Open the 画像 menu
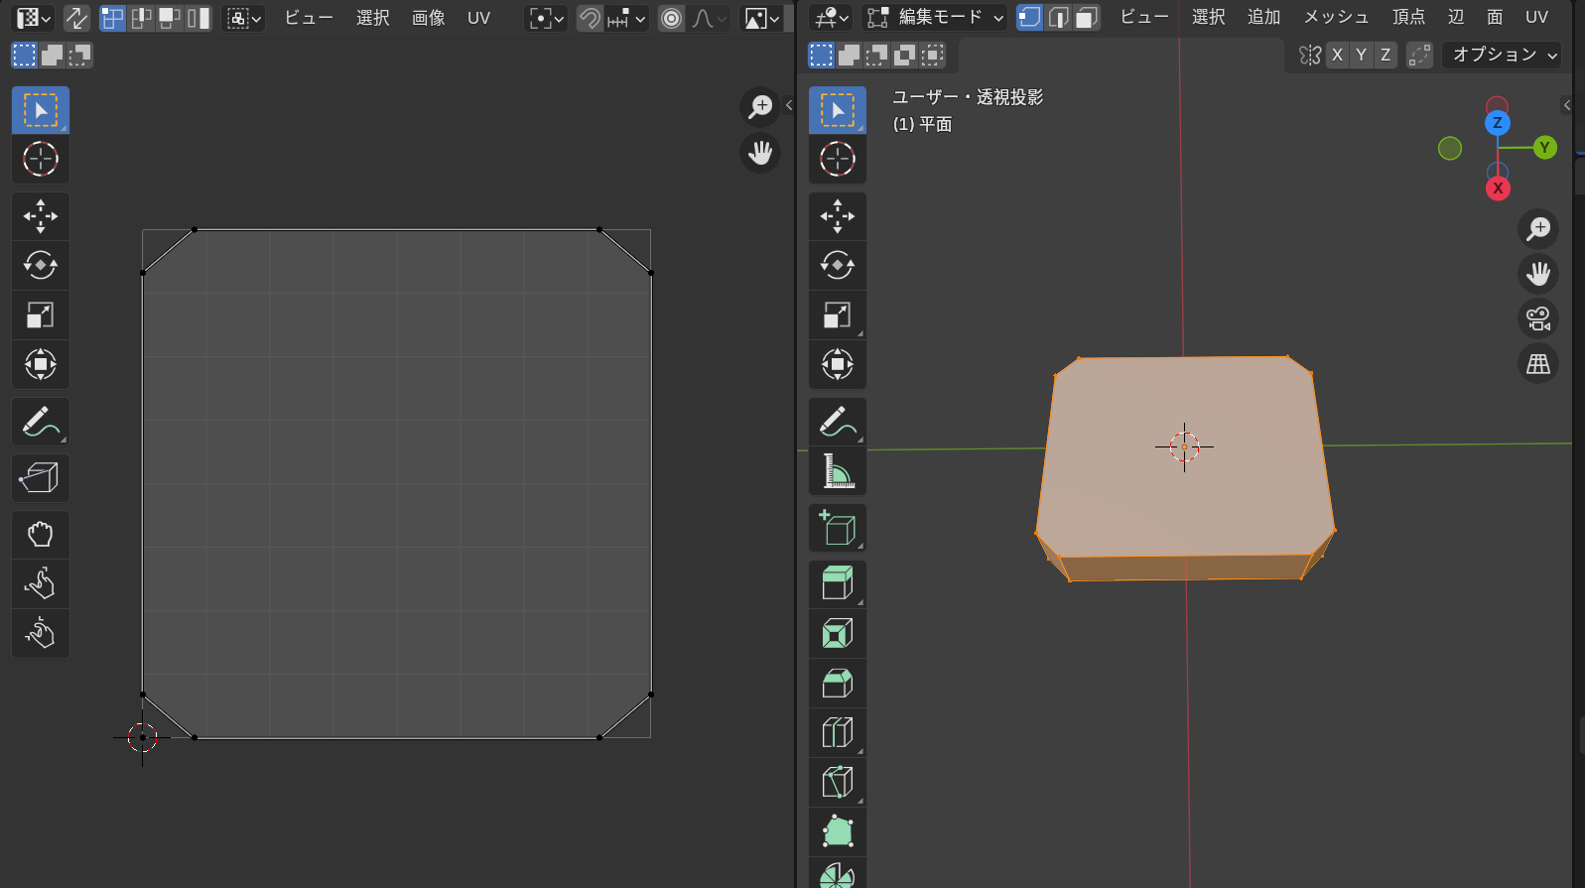 (x=429, y=18)
